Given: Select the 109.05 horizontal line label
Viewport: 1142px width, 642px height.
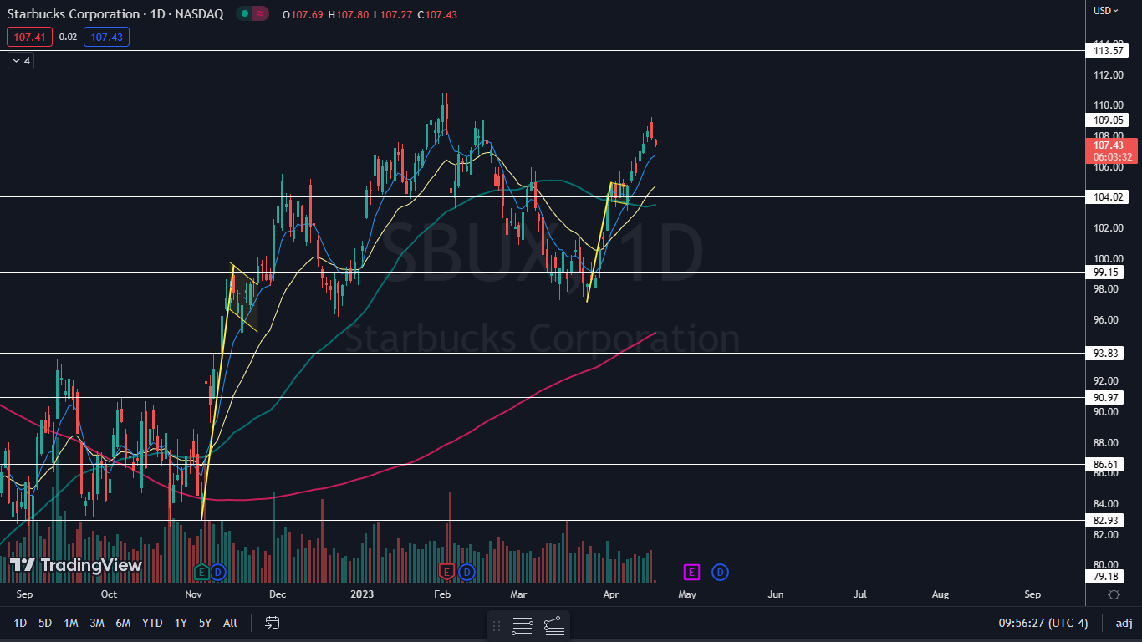Looking at the screenshot, I should pyautogui.click(x=1108, y=120).
